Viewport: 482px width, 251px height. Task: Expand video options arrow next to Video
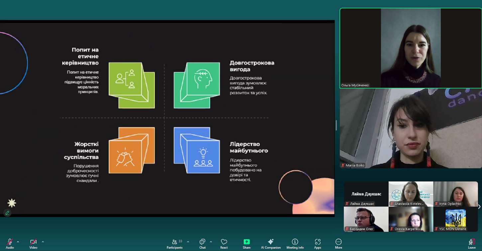[43, 242]
